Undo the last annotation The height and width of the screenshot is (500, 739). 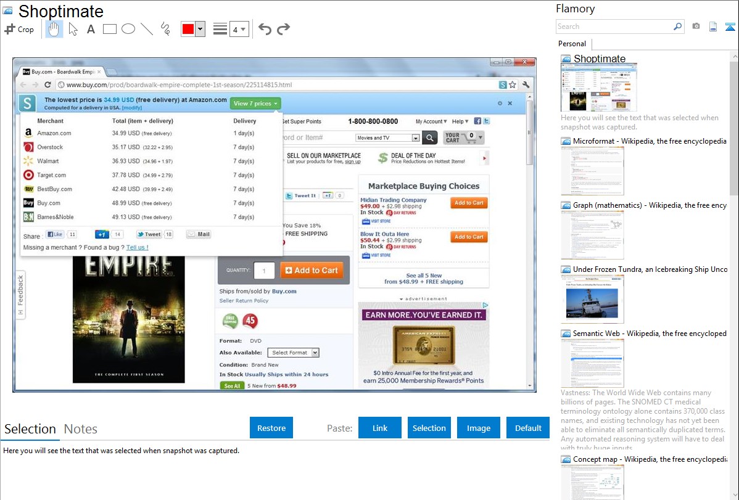[x=265, y=29]
